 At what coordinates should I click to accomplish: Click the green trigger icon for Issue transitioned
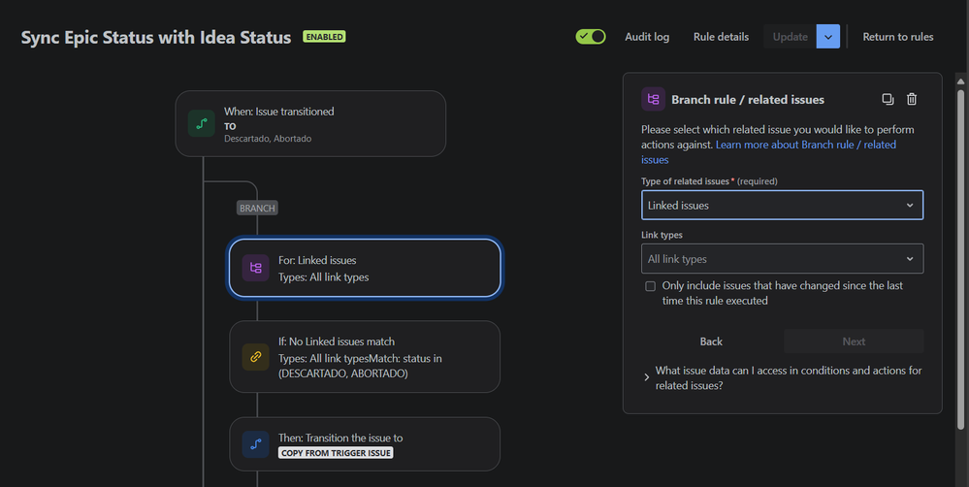tap(202, 124)
